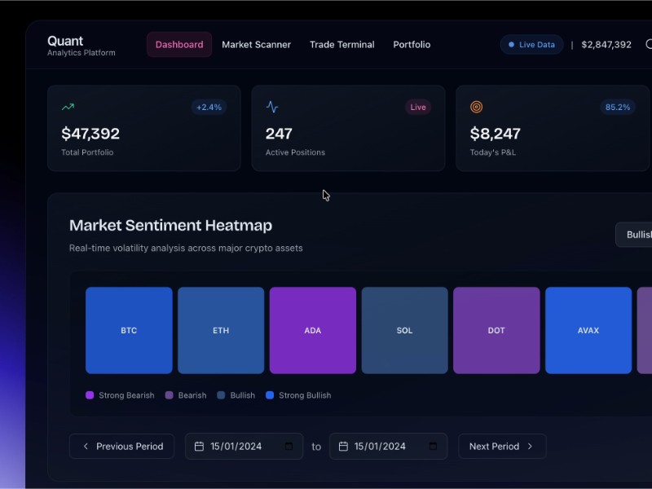The image size is (652, 489).
Task: Open the Trade Terminal page
Action: (341, 45)
